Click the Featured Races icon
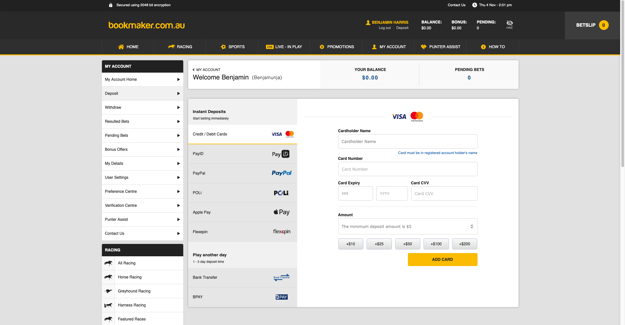Screen dimensions: 625x325 coord(108,319)
